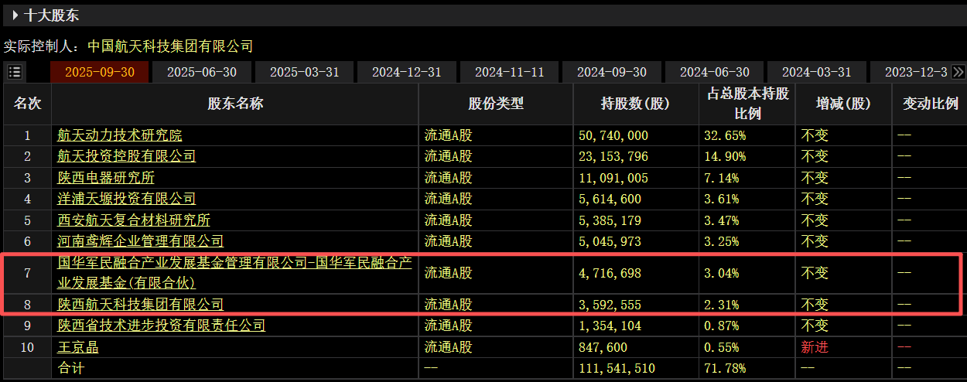Screen dimensions: 967x382
Task: Open shareholder link 王京晶
Action: (78, 347)
